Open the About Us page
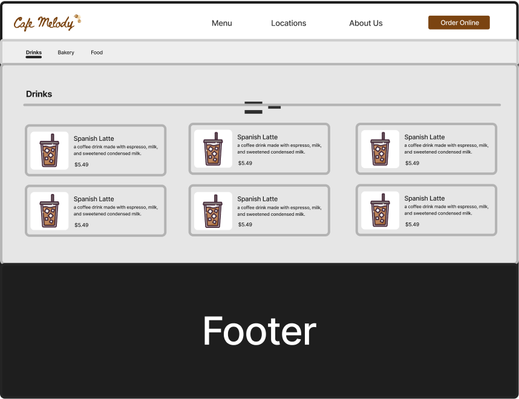The height and width of the screenshot is (399, 519). pyautogui.click(x=366, y=23)
